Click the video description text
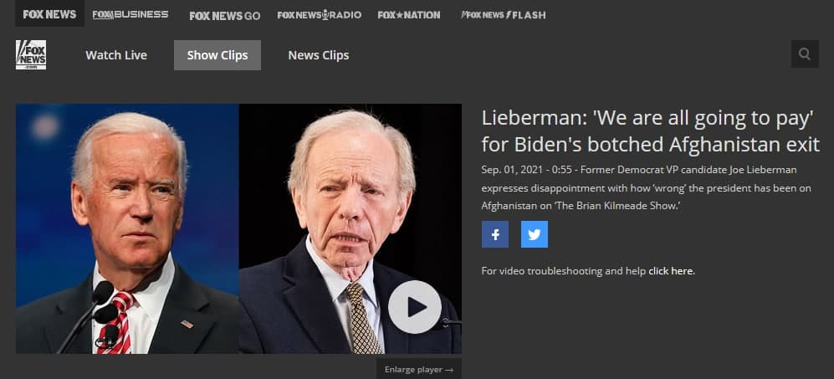 [x=647, y=187]
